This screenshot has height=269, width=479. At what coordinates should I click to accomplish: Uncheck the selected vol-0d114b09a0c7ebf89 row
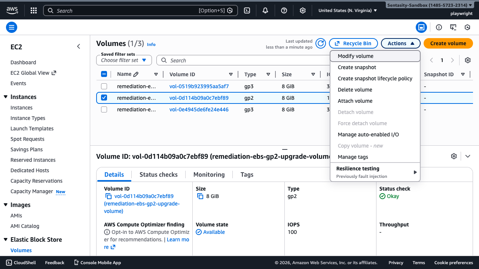pos(104,98)
